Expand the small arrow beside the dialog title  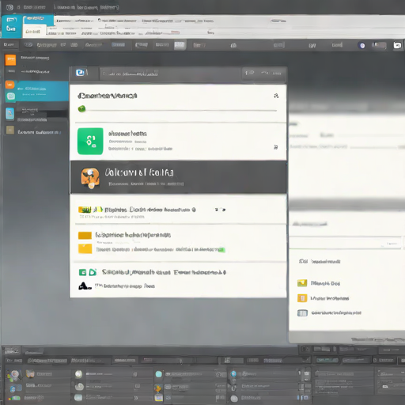click(x=276, y=96)
